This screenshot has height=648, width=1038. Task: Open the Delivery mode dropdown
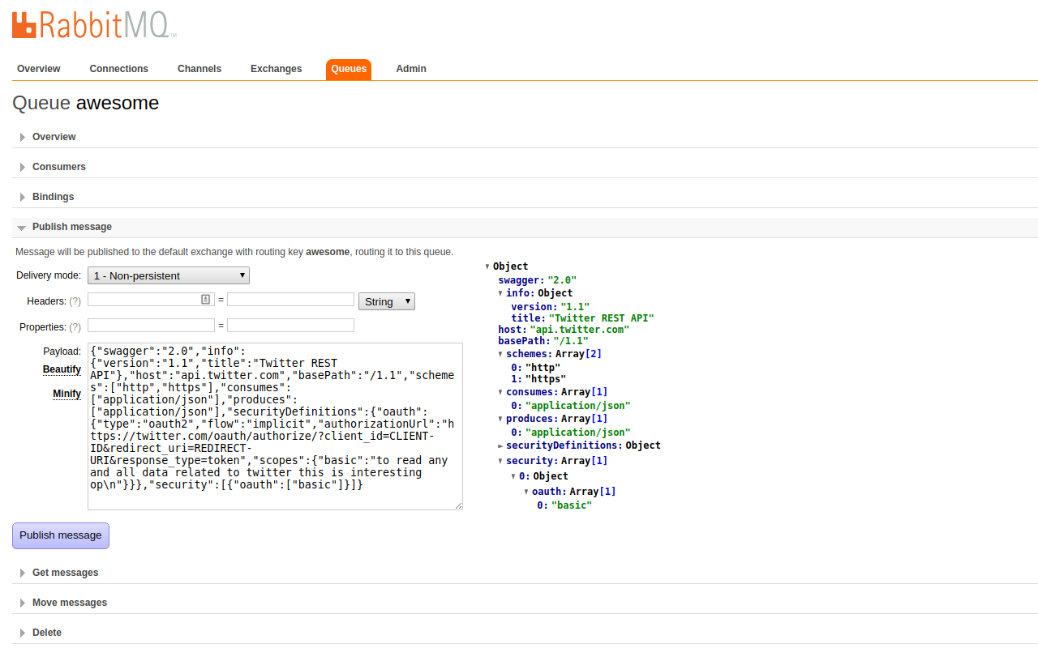pyautogui.click(x=168, y=275)
